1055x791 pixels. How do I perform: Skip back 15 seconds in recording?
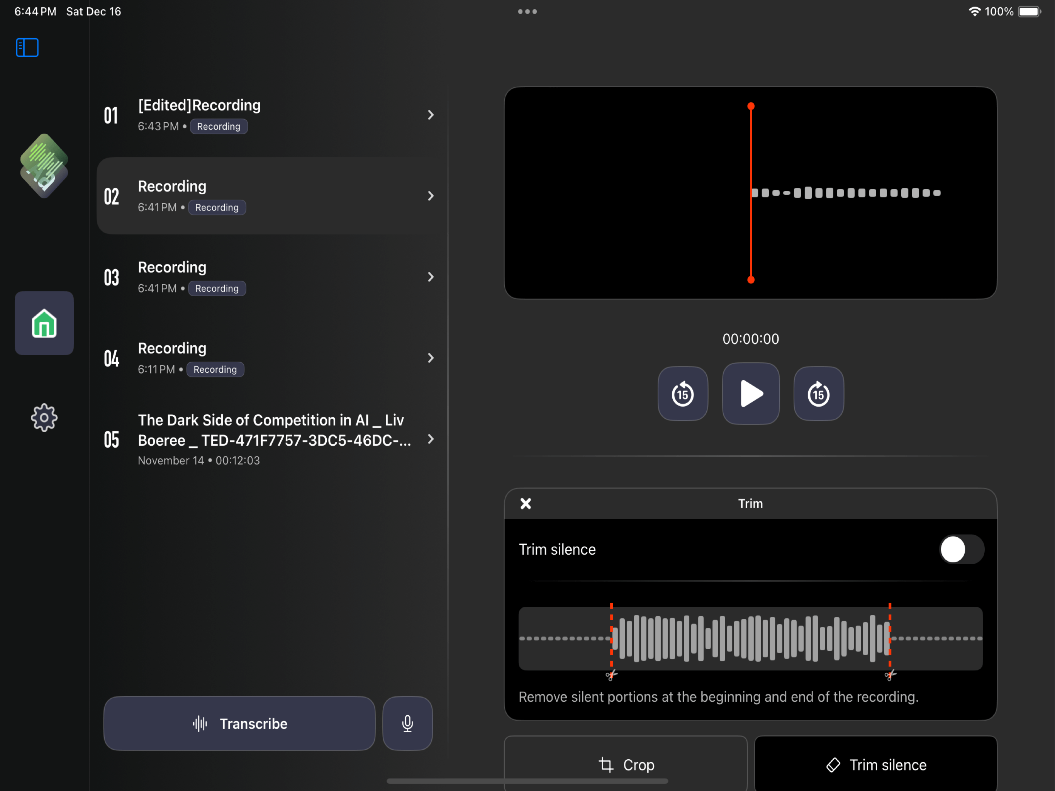tap(683, 394)
